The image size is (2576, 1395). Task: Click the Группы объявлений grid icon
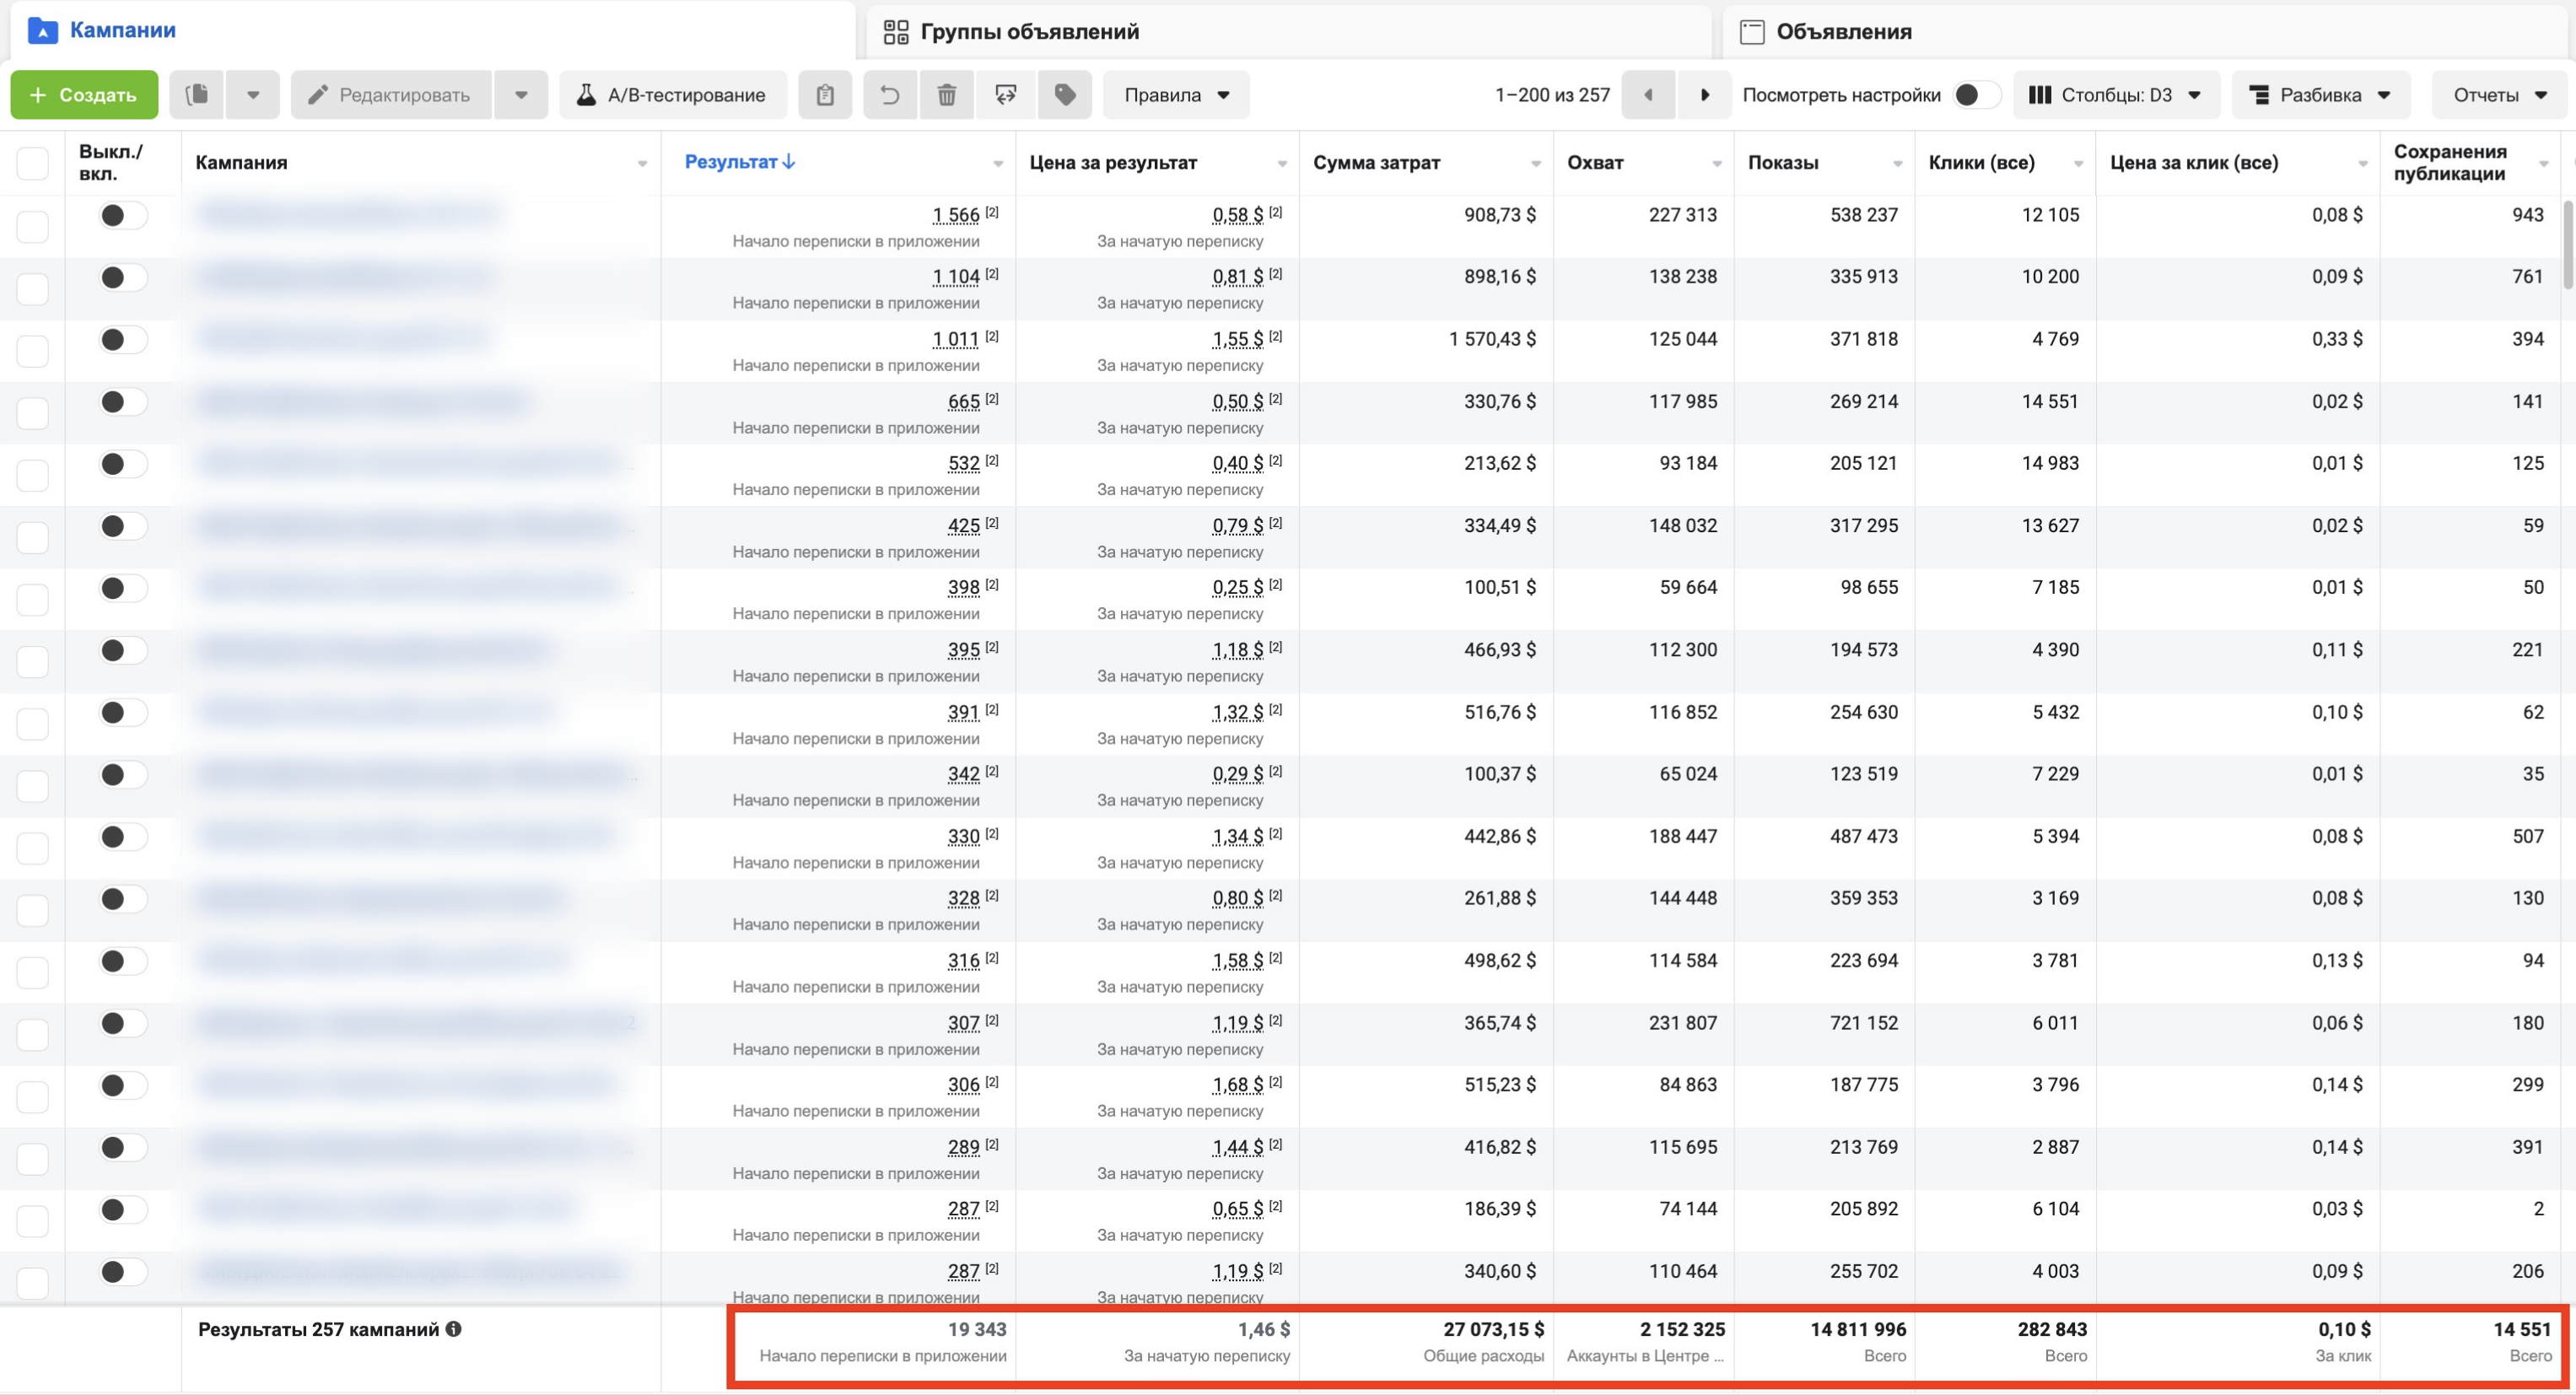click(896, 32)
